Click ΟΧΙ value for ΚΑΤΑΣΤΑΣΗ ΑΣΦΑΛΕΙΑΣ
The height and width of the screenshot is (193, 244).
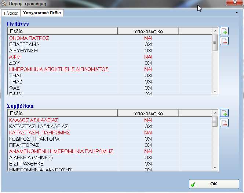click(x=148, y=126)
